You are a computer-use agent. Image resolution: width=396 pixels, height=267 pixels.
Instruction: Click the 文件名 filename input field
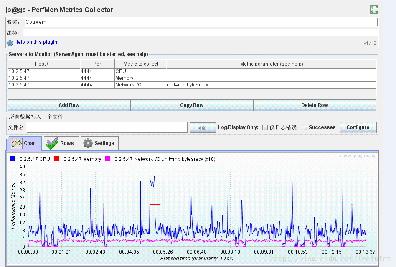[x=107, y=127]
